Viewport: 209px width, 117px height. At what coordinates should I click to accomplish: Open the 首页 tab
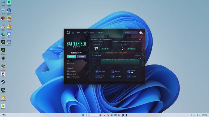[79, 33]
